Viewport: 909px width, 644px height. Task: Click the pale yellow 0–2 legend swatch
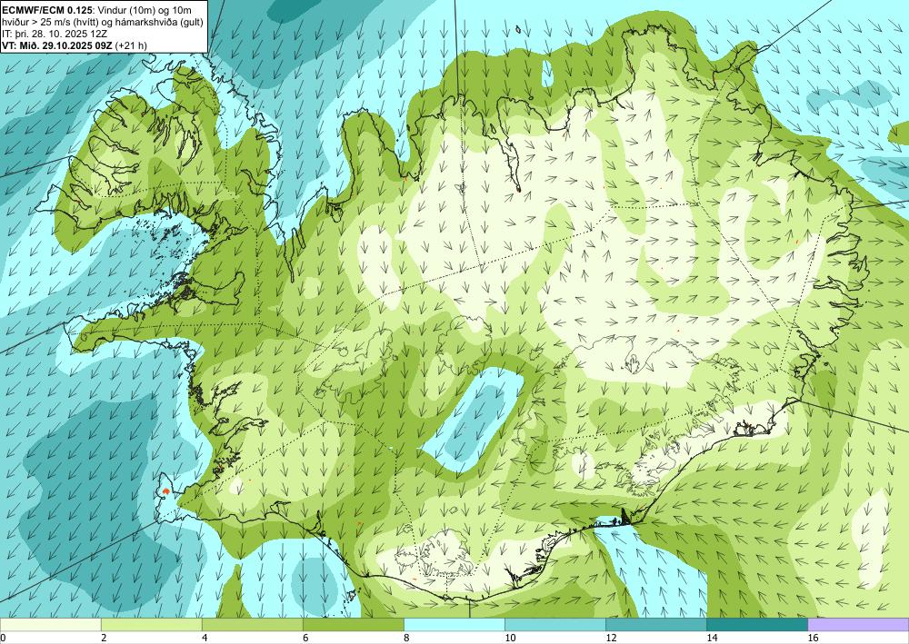(x=50, y=624)
